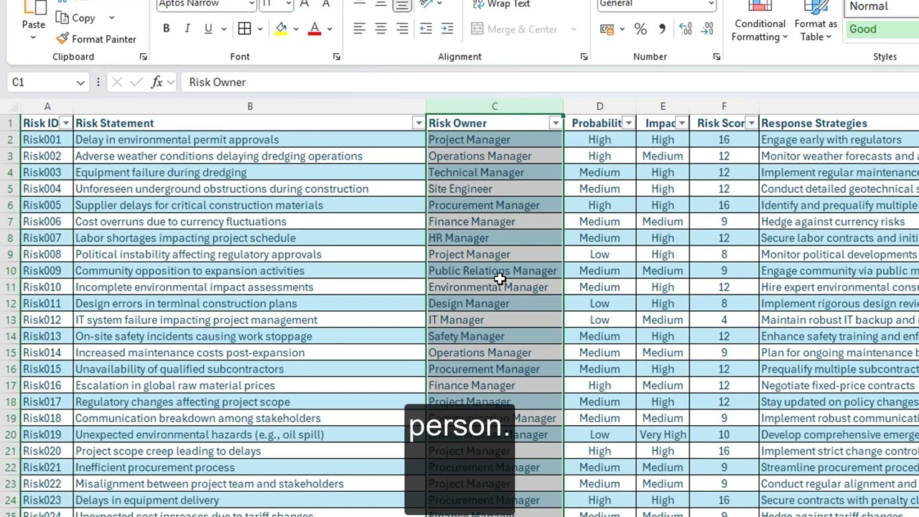Open accounting format dropdown arrow
The height and width of the screenshot is (517, 919).
coord(622,29)
